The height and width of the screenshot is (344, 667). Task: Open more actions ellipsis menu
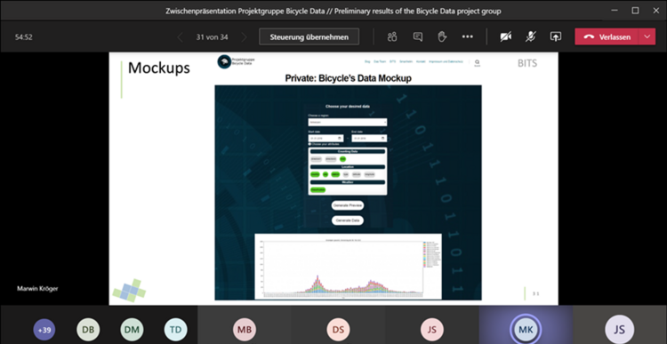point(468,37)
